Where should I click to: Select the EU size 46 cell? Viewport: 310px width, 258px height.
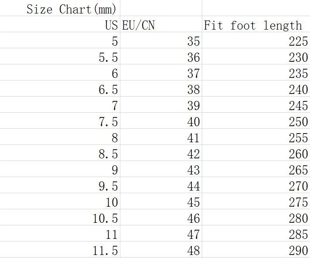tap(193, 218)
